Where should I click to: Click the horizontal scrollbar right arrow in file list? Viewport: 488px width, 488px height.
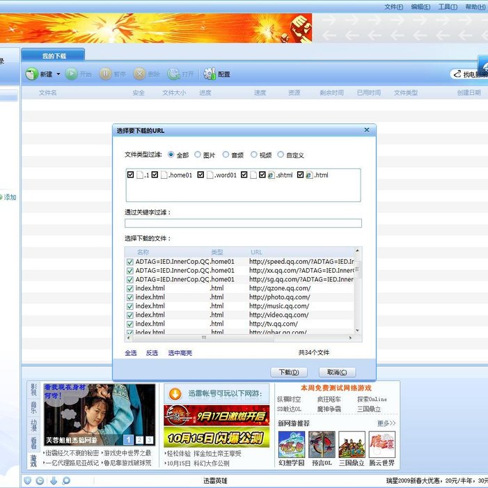[x=350, y=338]
